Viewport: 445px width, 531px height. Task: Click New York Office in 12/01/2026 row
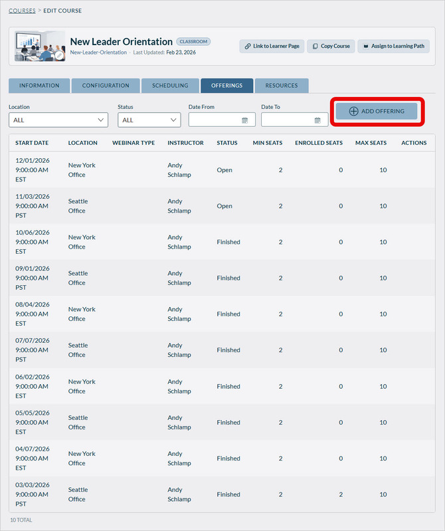point(82,170)
